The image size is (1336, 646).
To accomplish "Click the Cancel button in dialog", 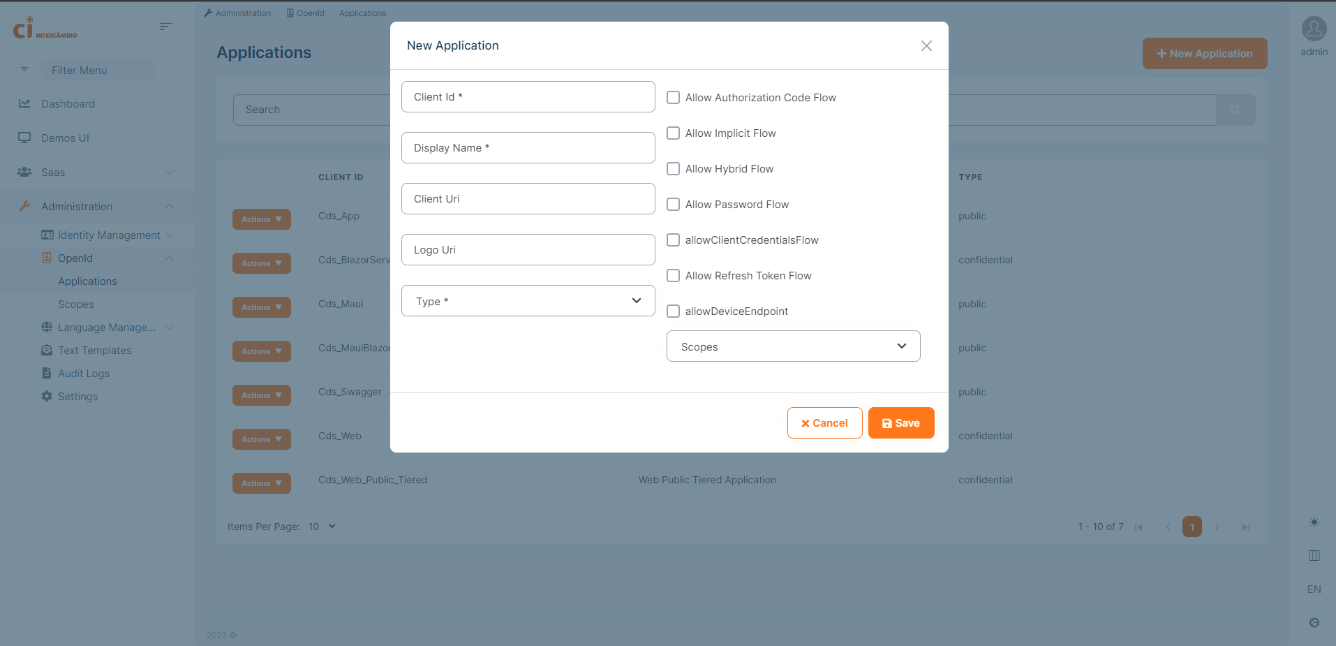I will coord(824,423).
